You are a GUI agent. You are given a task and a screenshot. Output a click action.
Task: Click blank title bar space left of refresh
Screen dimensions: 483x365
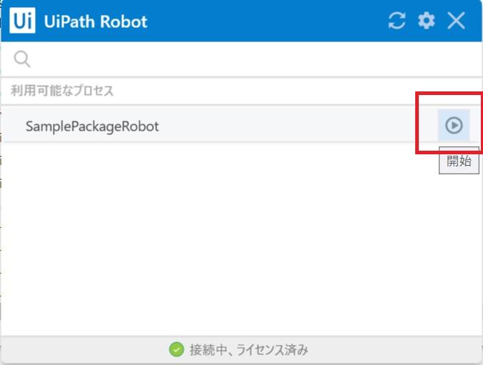click(271, 21)
